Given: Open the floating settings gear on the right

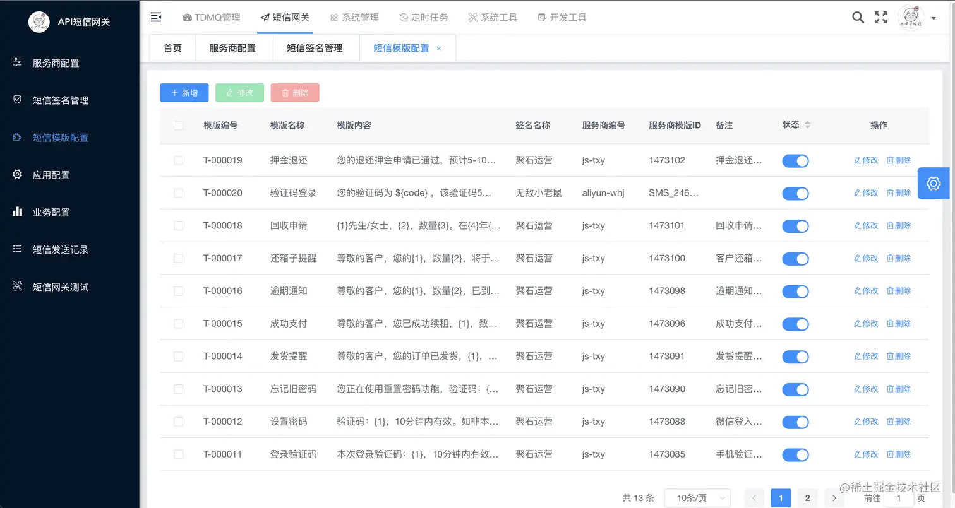Looking at the screenshot, I should click(934, 183).
